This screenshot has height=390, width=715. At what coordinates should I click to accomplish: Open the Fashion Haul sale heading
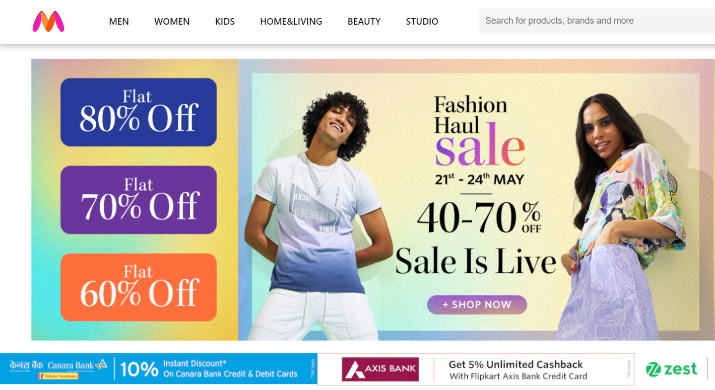pos(479,131)
